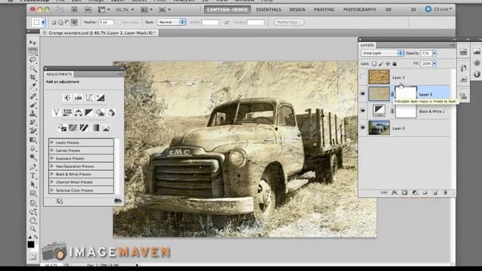The height and width of the screenshot is (271, 482).
Task: Expand Selective Color Presets
Action: 52,190
